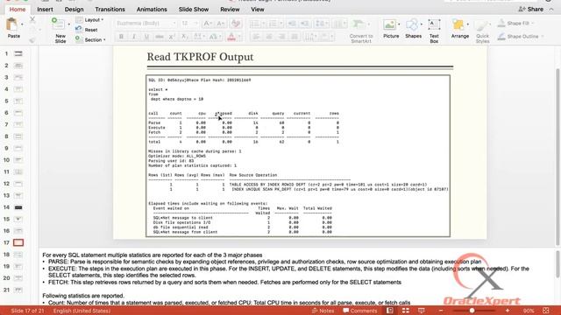Switch to the Animations tab
The height and width of the screenshot is (315, 561).
coord(152,10)
